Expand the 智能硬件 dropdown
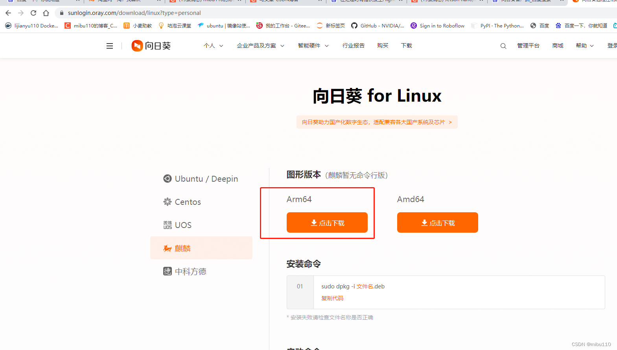The height and width of the screenshot is (350, 617). pyautogui.click(x=313, y=46)
